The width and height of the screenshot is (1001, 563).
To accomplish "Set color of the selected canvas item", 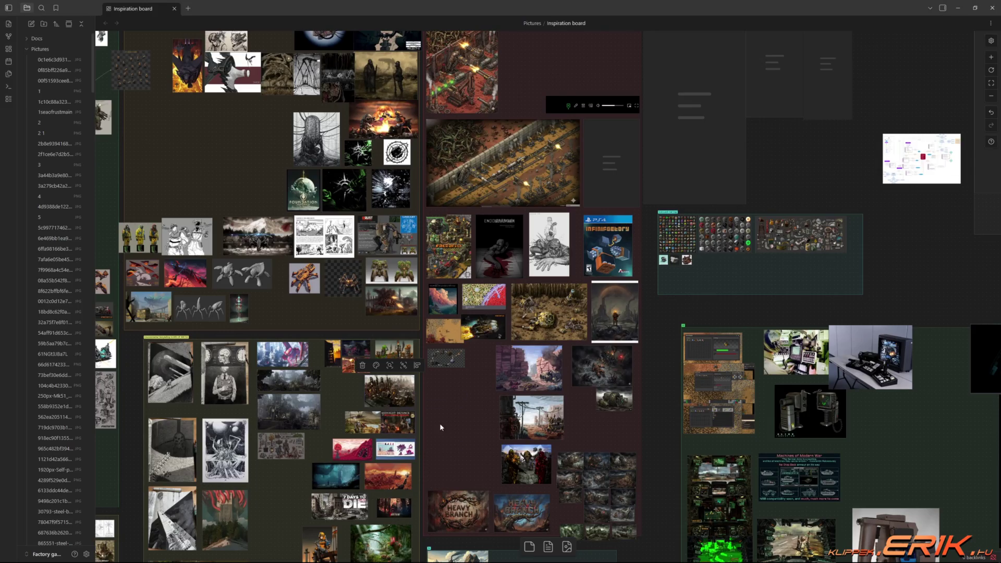I will point(376,365).
